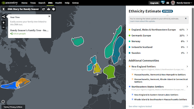The image size is (194, 109).
Task: Click the Upgrade button
Action: pos(154,3)
